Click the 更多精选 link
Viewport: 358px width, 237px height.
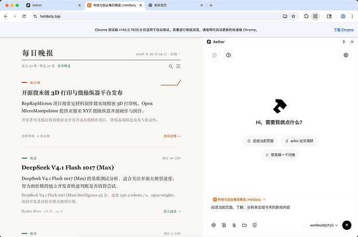(x=64, y=66)
